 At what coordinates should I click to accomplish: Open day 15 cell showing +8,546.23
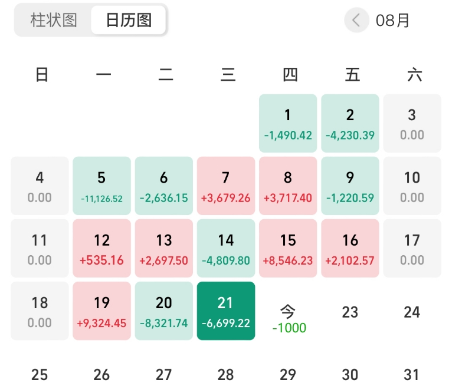pos(288,248)
